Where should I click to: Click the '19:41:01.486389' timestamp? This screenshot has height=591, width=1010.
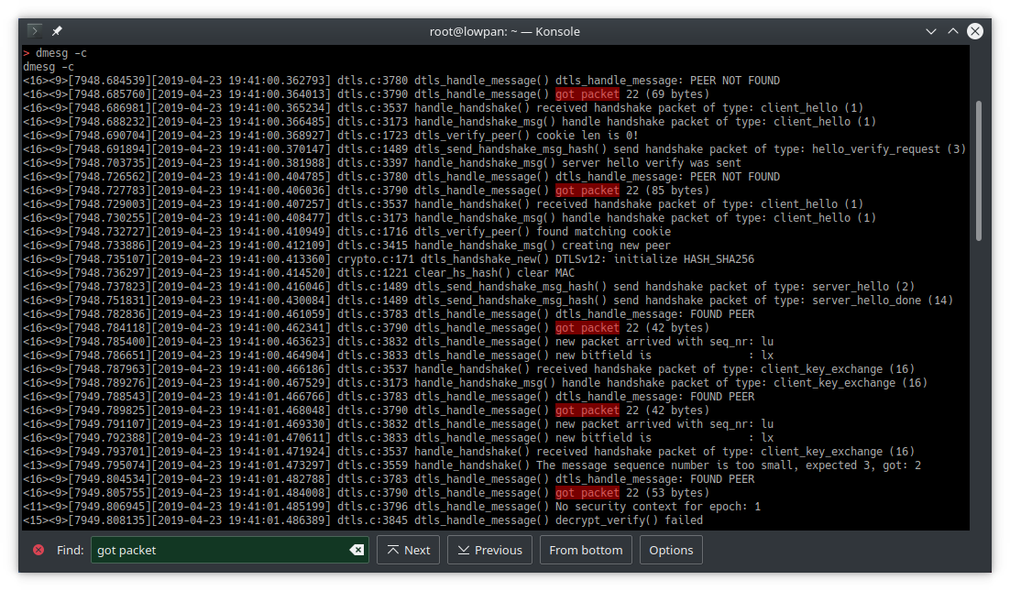click(277, 520)
